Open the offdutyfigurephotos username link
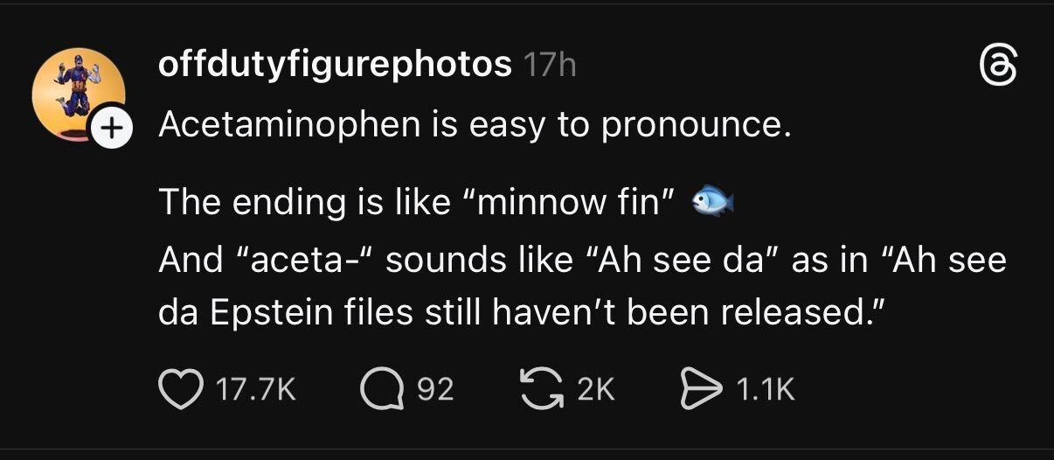The height and width of the screenshot is (460, 1054). (x=335, y=64)
